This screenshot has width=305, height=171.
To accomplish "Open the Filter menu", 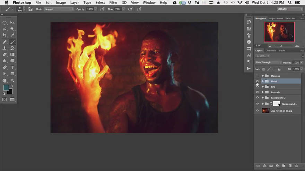I will 113,2.
